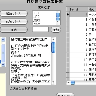96x96 pixels.
Task: Select serial cell 12 in the table
Action: 79,70
